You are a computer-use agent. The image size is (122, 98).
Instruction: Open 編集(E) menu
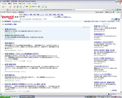(10, 4)
